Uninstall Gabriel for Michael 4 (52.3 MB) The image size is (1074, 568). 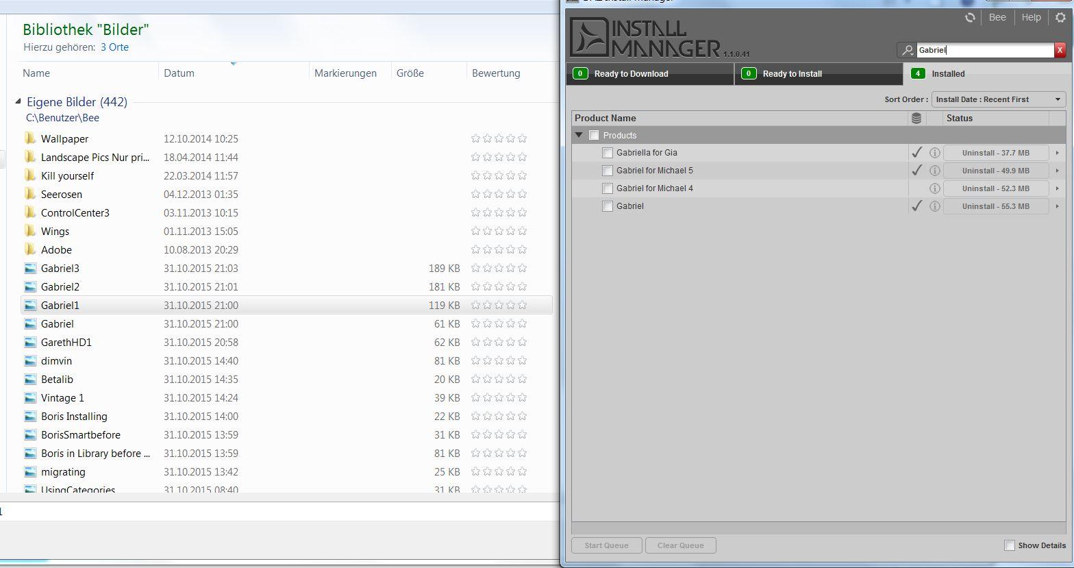click(995, 188)
